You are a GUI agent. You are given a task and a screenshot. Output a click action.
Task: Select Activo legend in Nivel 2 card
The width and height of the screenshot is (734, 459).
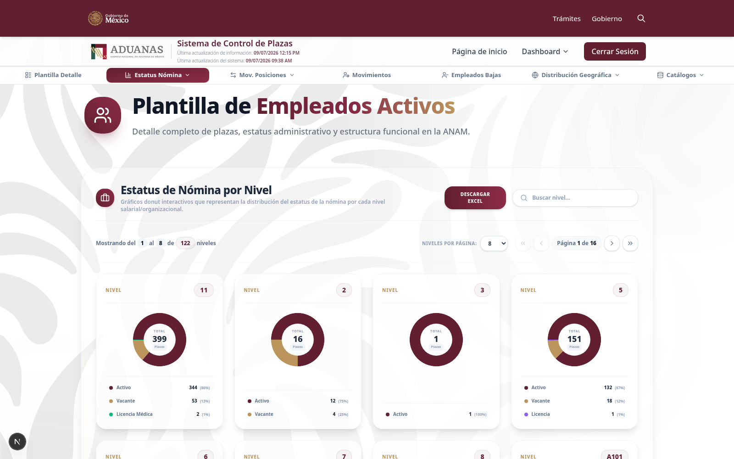click(x=298, y=401)
